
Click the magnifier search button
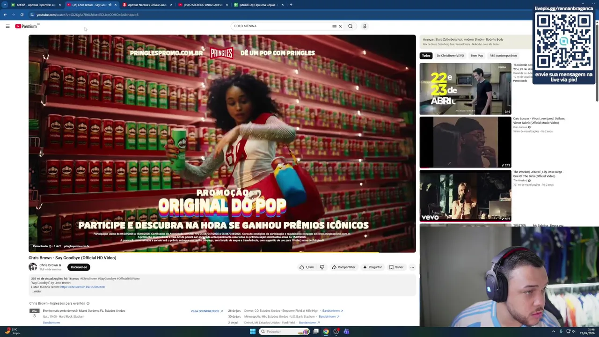[350, 26]
